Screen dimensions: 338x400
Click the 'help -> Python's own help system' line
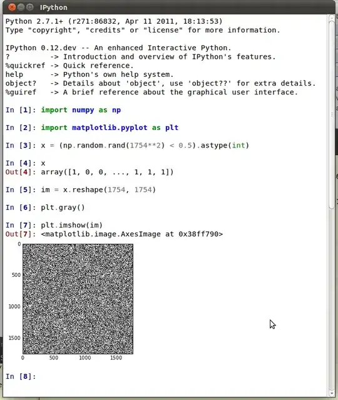(x=90, y=74)
